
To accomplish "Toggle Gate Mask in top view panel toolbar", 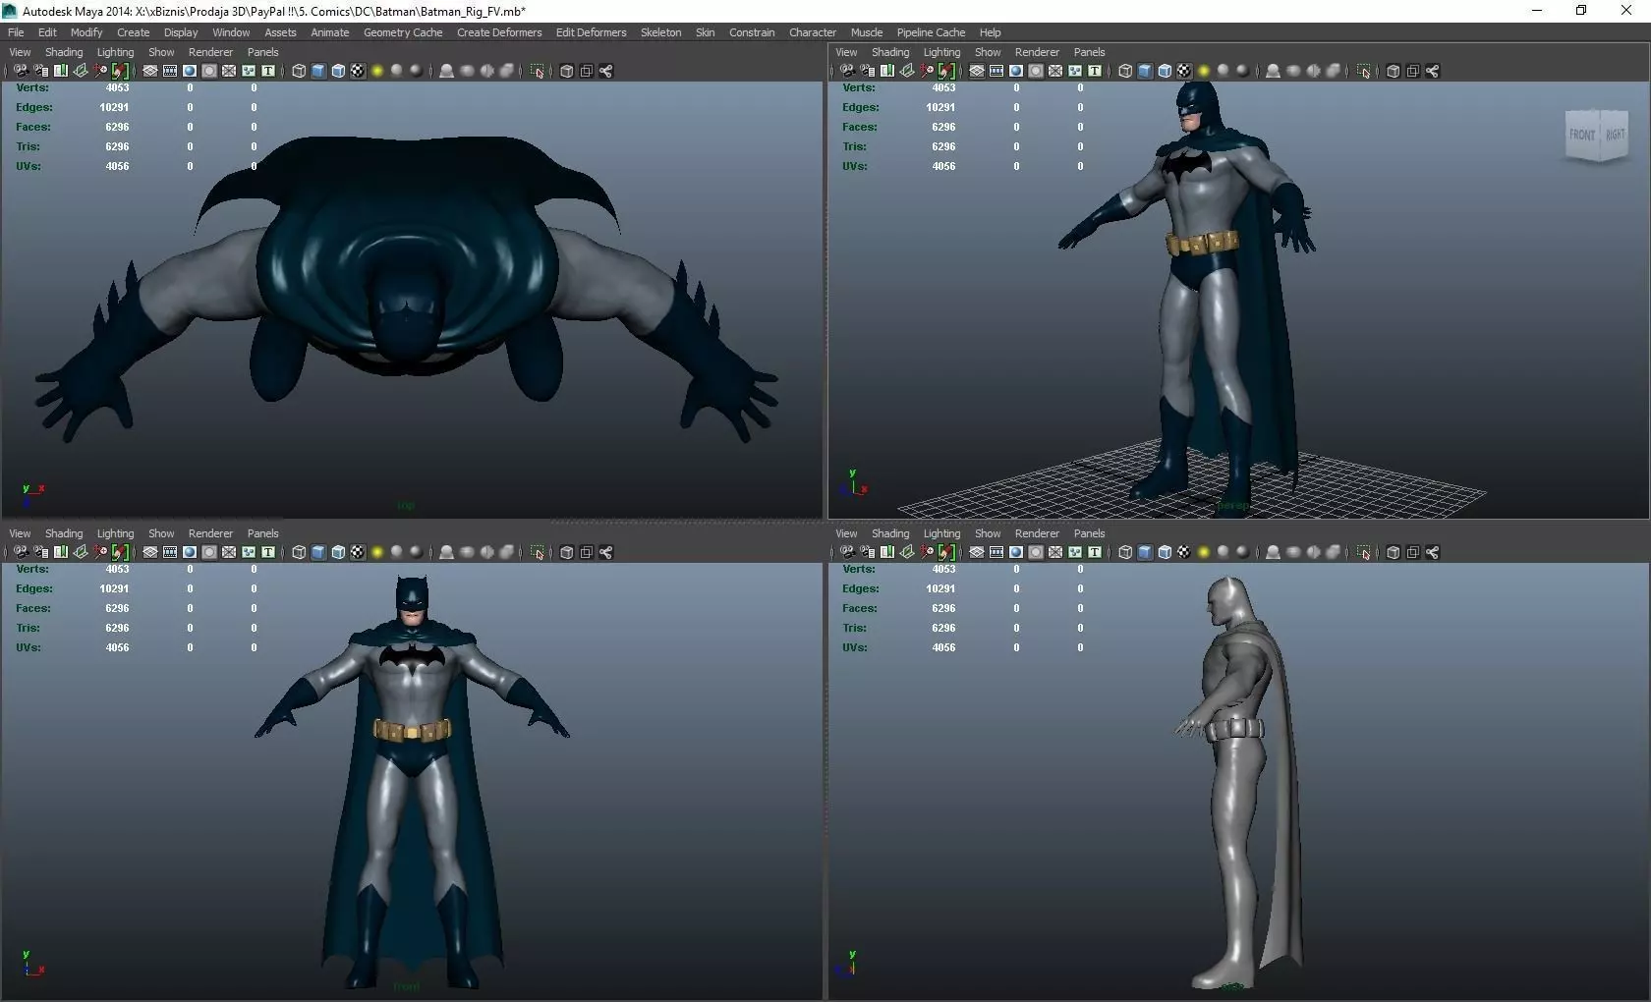I will (209, 71).
